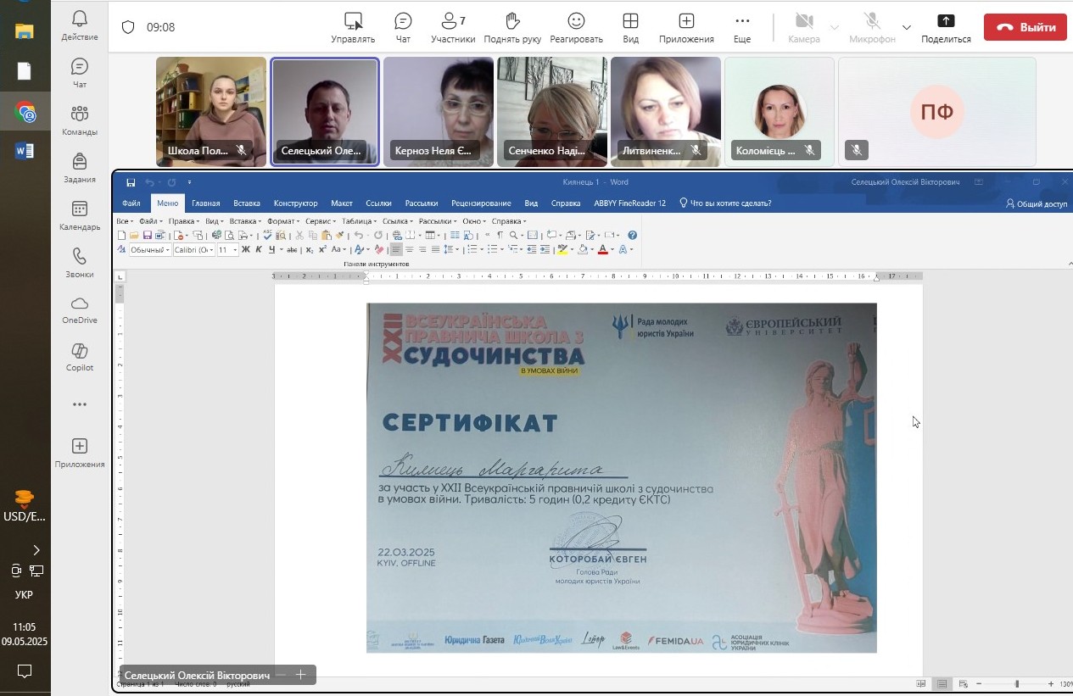
Task: Toggle subscript (x₂) formatting
Action: (310, 249)
